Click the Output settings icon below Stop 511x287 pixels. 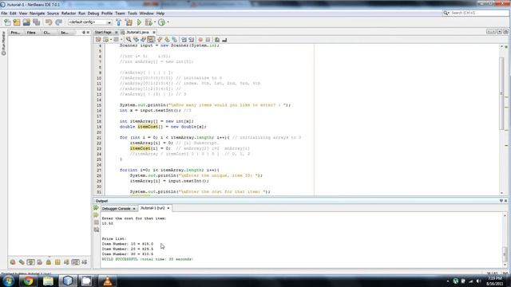pos(97,230)
